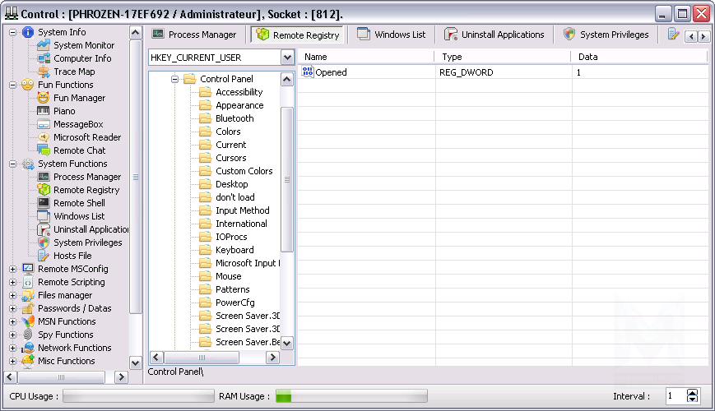Open the HKEY_CURRENT_USER hive dropdown
This screenshot has height=411, width=715.
coord(287,58)
